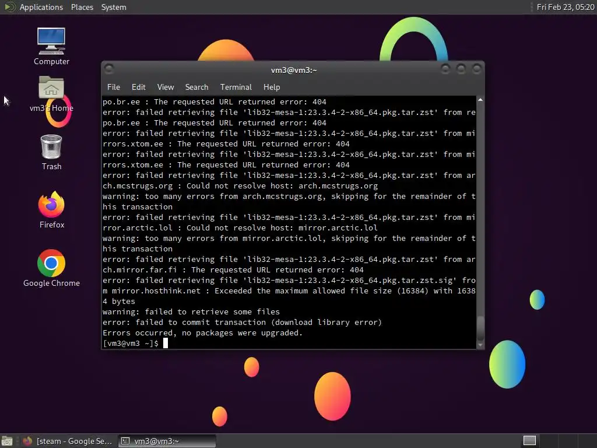Open the Computer desktop icon
Viewport: 597px width, 448px height.
[51, 47]
